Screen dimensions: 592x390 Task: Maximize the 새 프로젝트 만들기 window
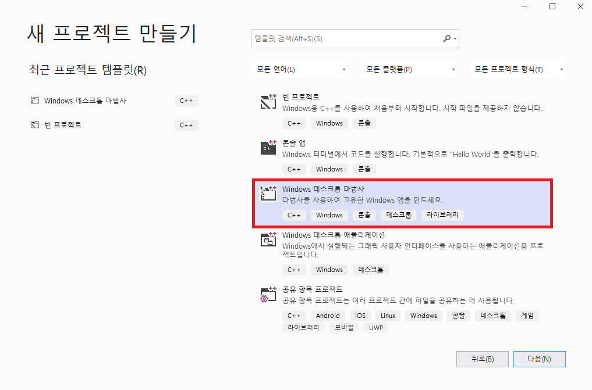click(x=552, y=6)
